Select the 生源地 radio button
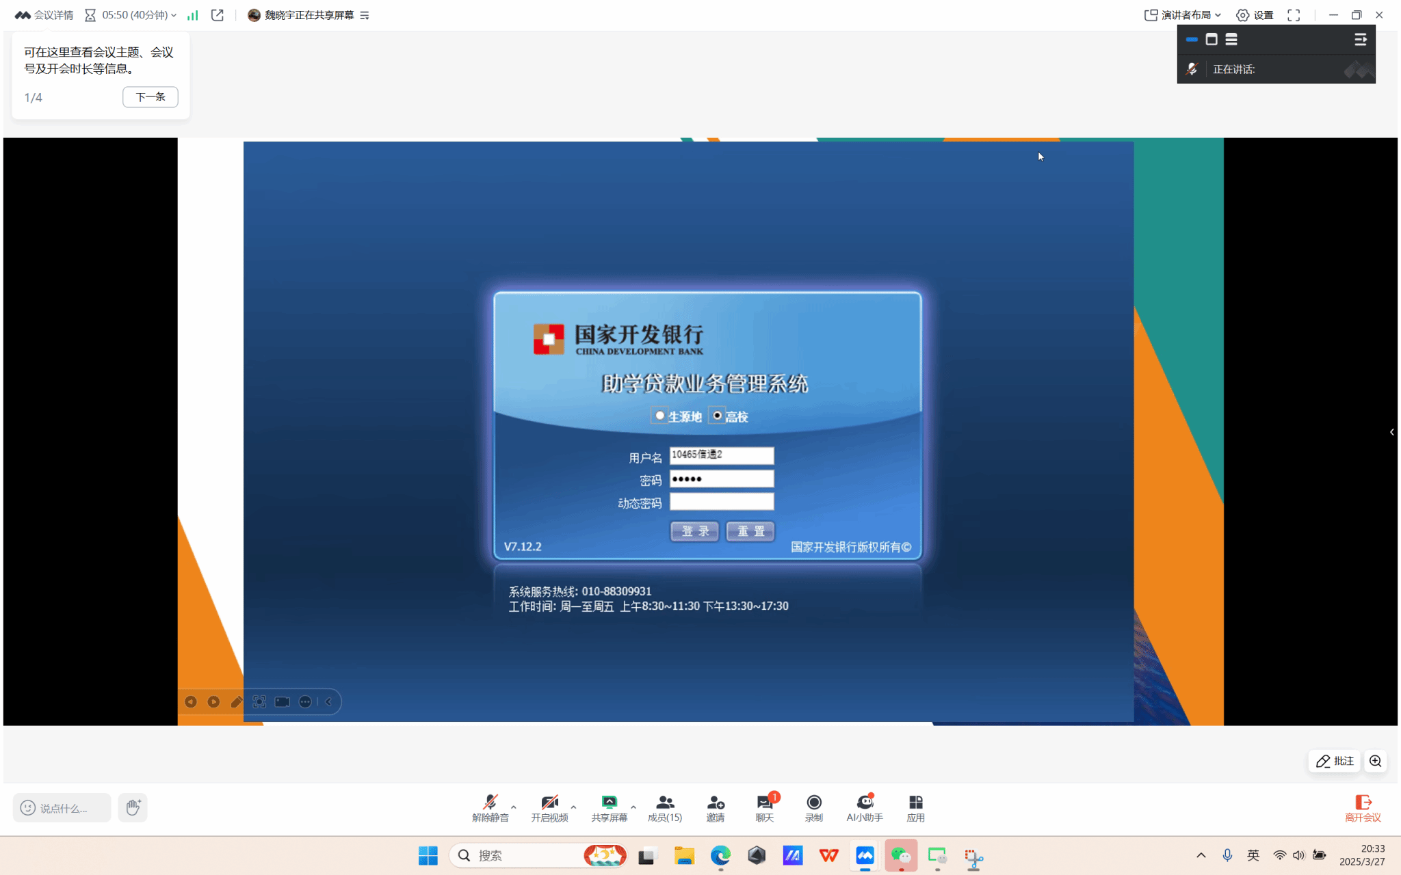 pyautogui.click(x=659, y=416)
